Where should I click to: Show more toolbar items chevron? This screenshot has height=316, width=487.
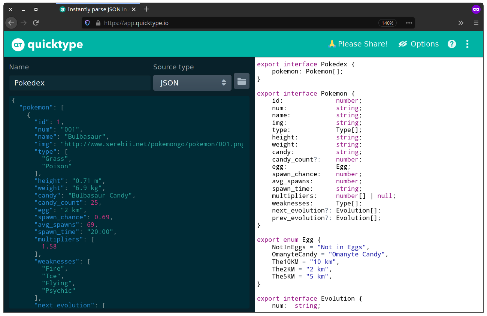pyautogui.click(x=461, y=23)
